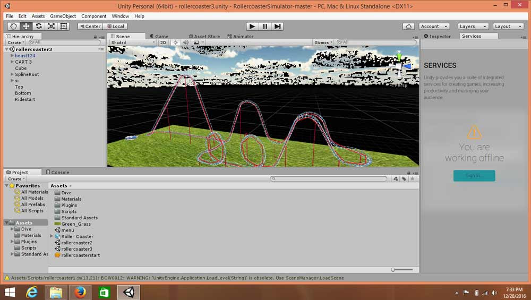Select All Materials favorite search
531x300 pixels.
pos(31,192)
